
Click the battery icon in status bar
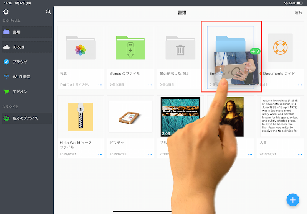(300, 3)
